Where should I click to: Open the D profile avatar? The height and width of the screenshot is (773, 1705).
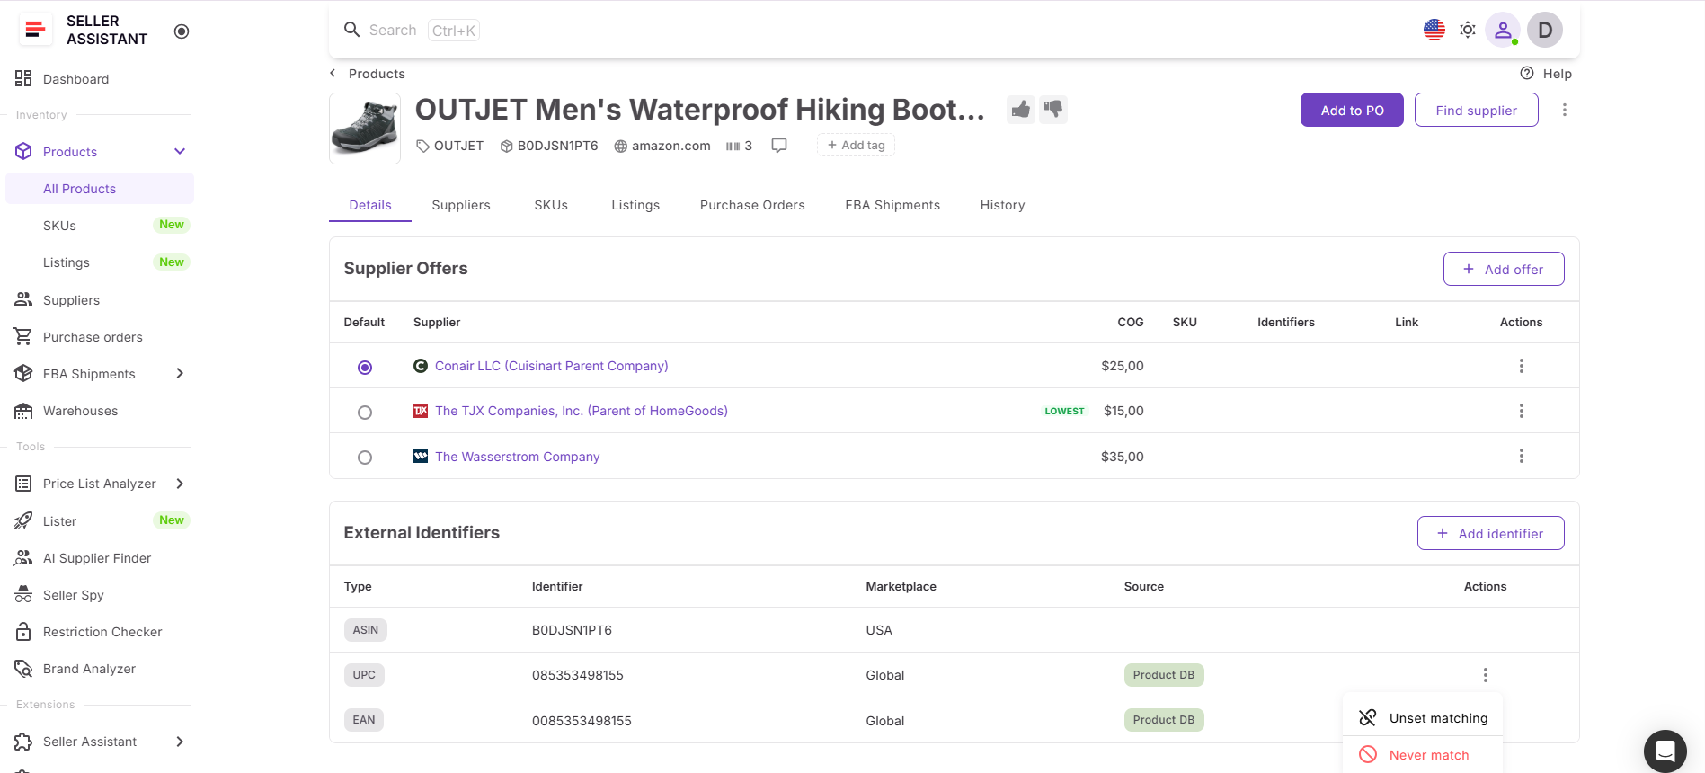[1545, 30]
